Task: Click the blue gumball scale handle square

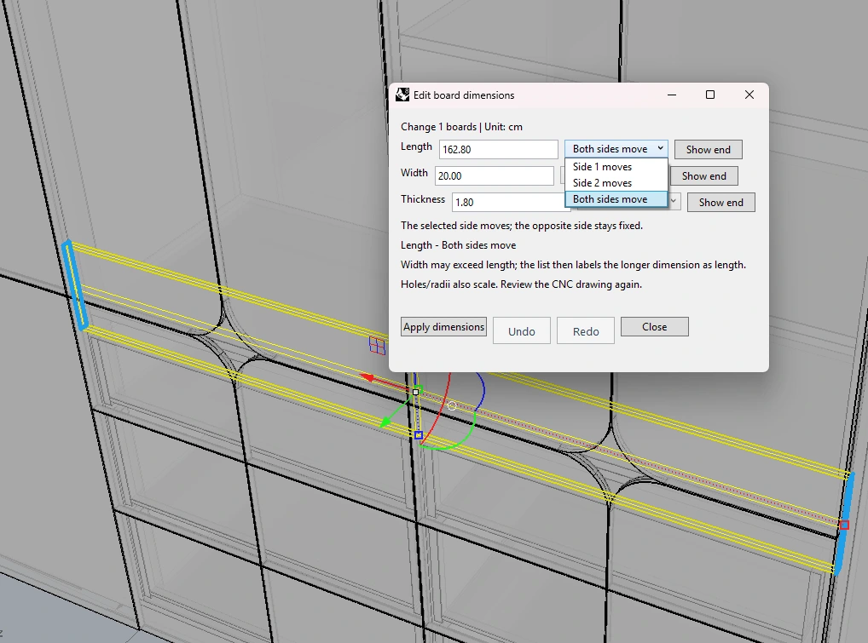Action: (x=419, y=436)
